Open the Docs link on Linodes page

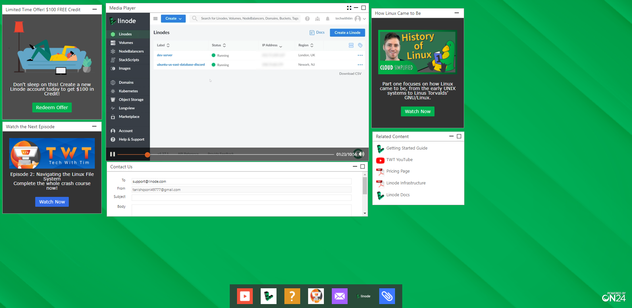[317, 33]
